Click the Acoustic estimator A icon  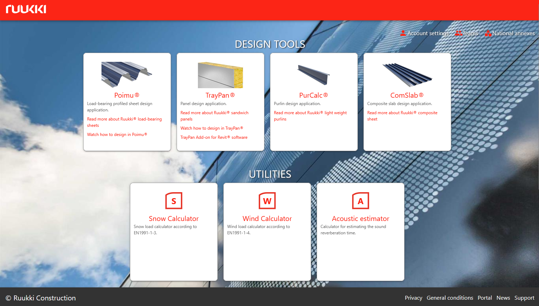click(x=361, y=201)
